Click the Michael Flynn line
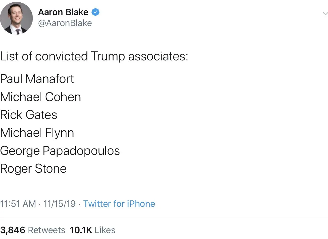The height and width of the screenshot is (239, 328). pos(37,133)
